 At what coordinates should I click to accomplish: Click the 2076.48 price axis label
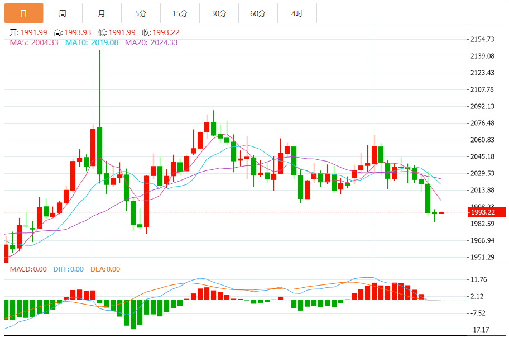[x=482, y=123]
